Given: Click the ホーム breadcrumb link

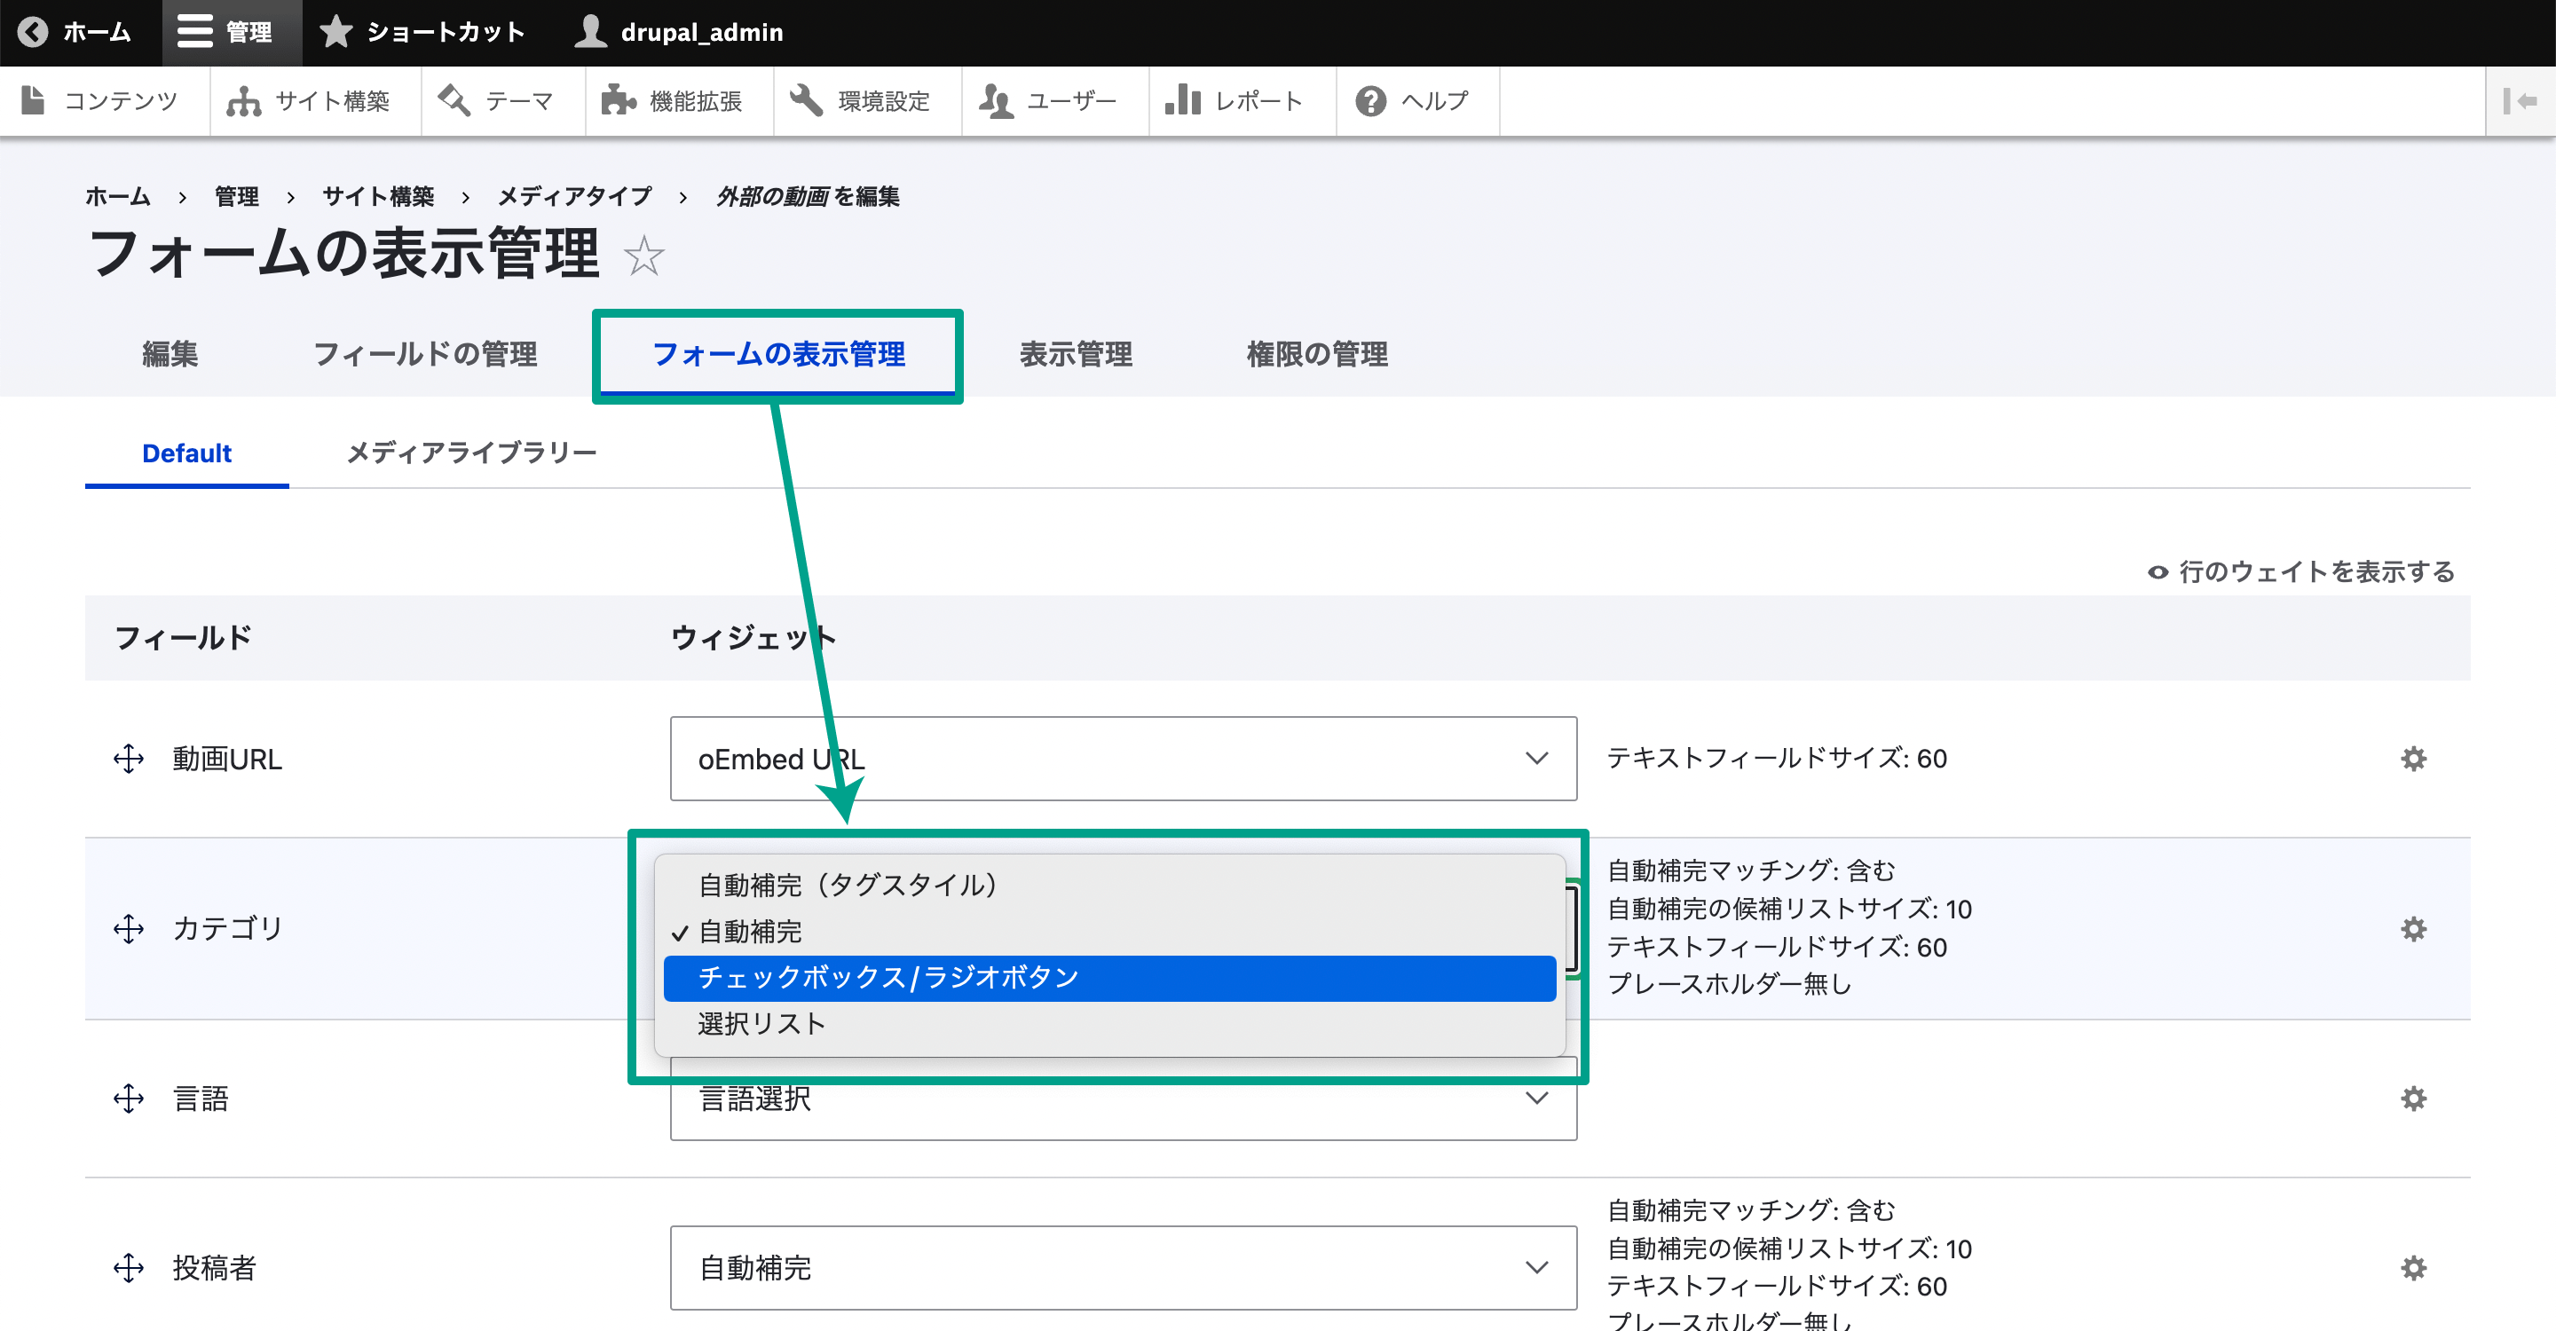Looking at the screenshot, I should [118, 196].
